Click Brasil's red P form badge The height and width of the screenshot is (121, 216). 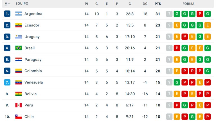point(177,48)
